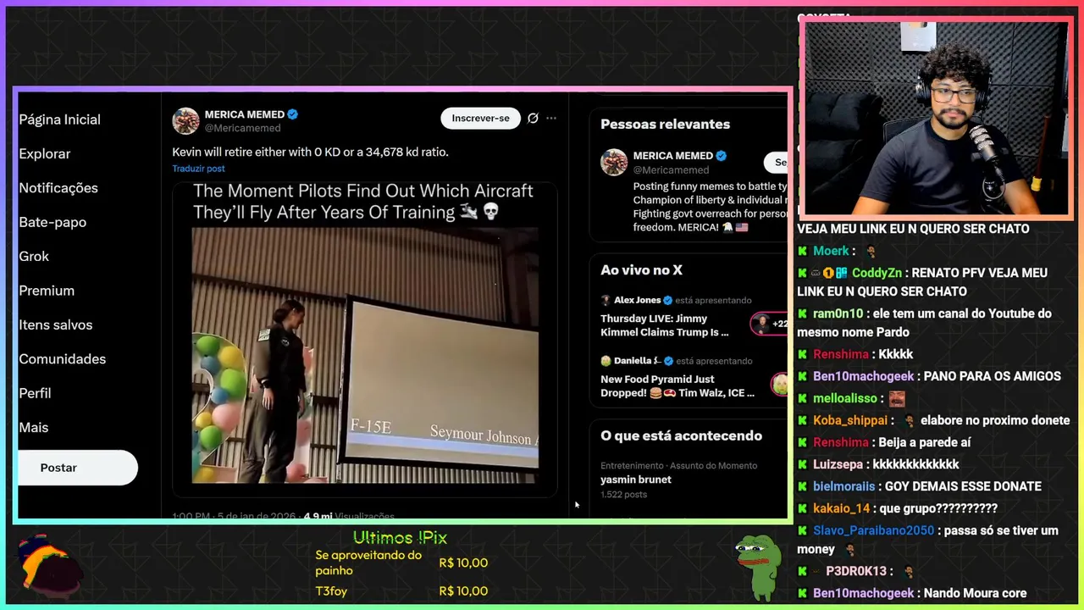Expand the Mais menu

[34, 427]
